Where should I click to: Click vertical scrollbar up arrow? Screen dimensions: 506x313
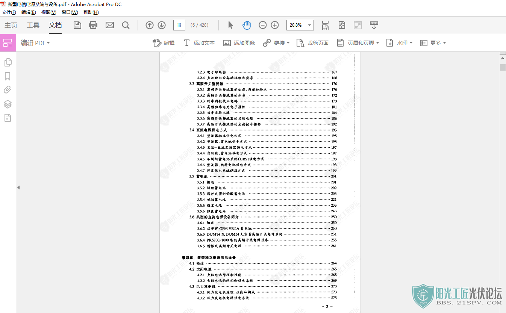click(503, 58)
